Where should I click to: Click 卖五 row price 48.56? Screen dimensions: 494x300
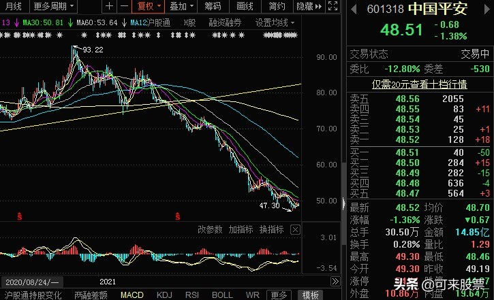407,99
